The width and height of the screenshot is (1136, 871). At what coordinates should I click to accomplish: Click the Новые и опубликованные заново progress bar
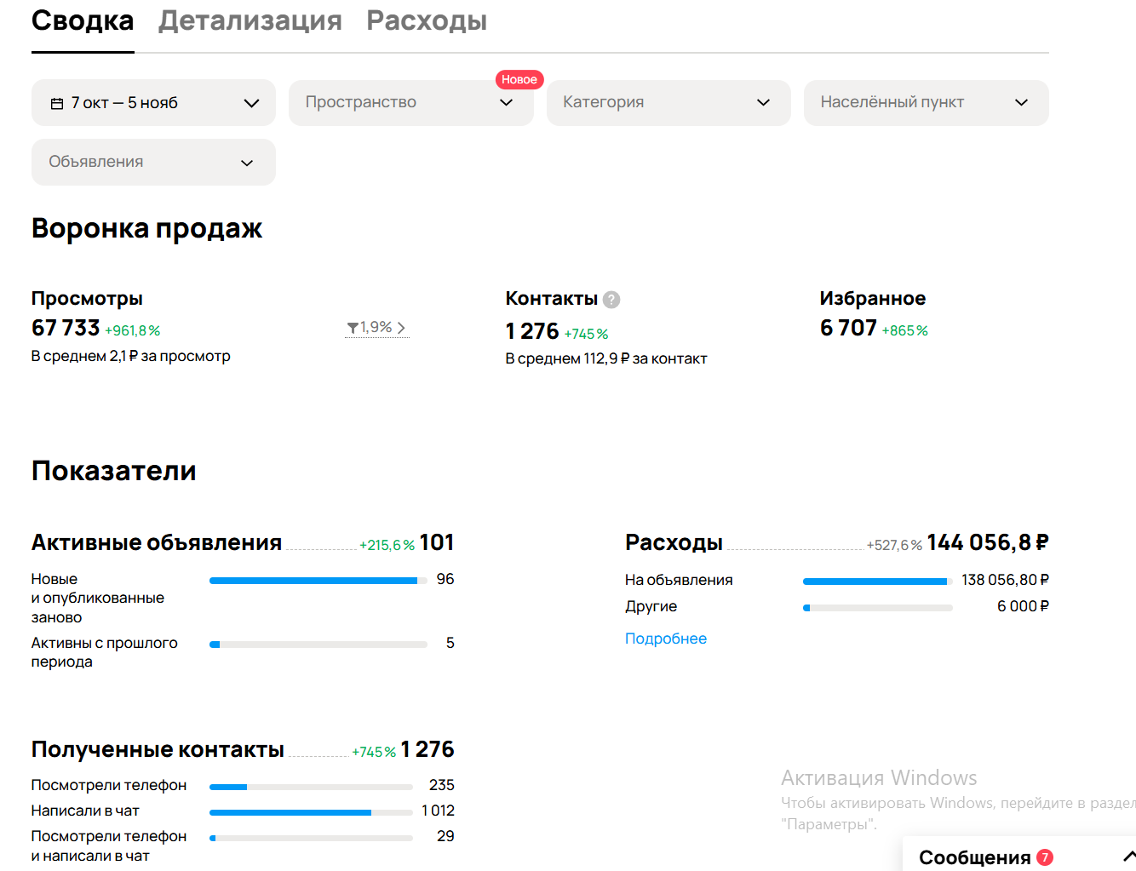(318, 581)
